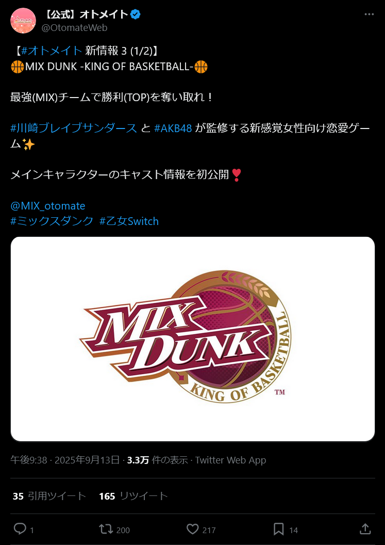
Task: View the 165 リツイート list
Action: (x=133, y=496)
